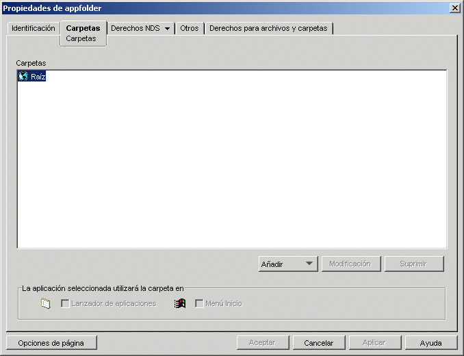Click the Modificación button

(x=351, y=264)
